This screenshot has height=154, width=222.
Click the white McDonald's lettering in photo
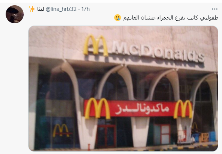pos(158,52)
